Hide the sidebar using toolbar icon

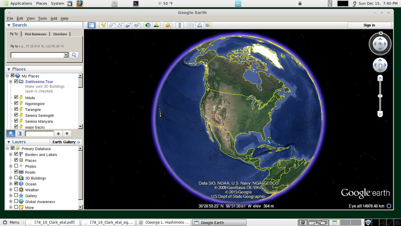click(91, 26)
